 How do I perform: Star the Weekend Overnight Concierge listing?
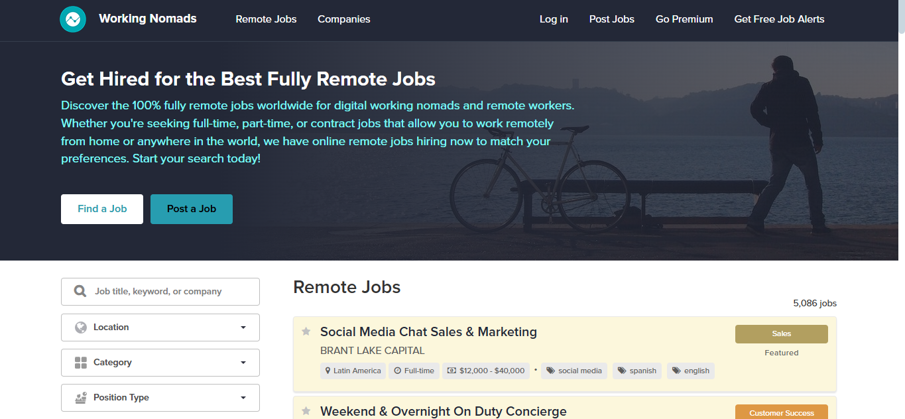point(306,410)
